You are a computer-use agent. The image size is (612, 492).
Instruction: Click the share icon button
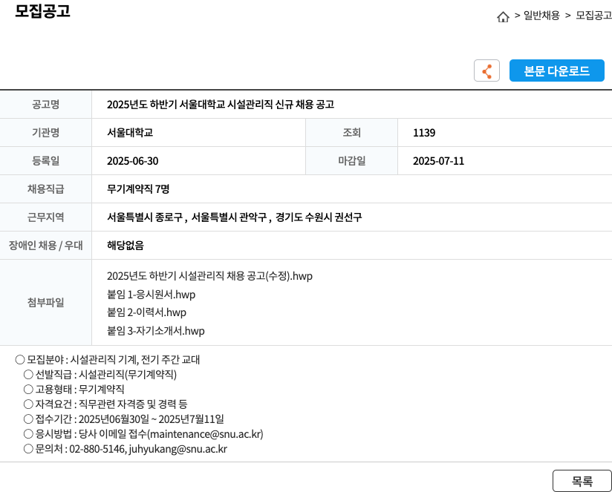coord(486,70)
